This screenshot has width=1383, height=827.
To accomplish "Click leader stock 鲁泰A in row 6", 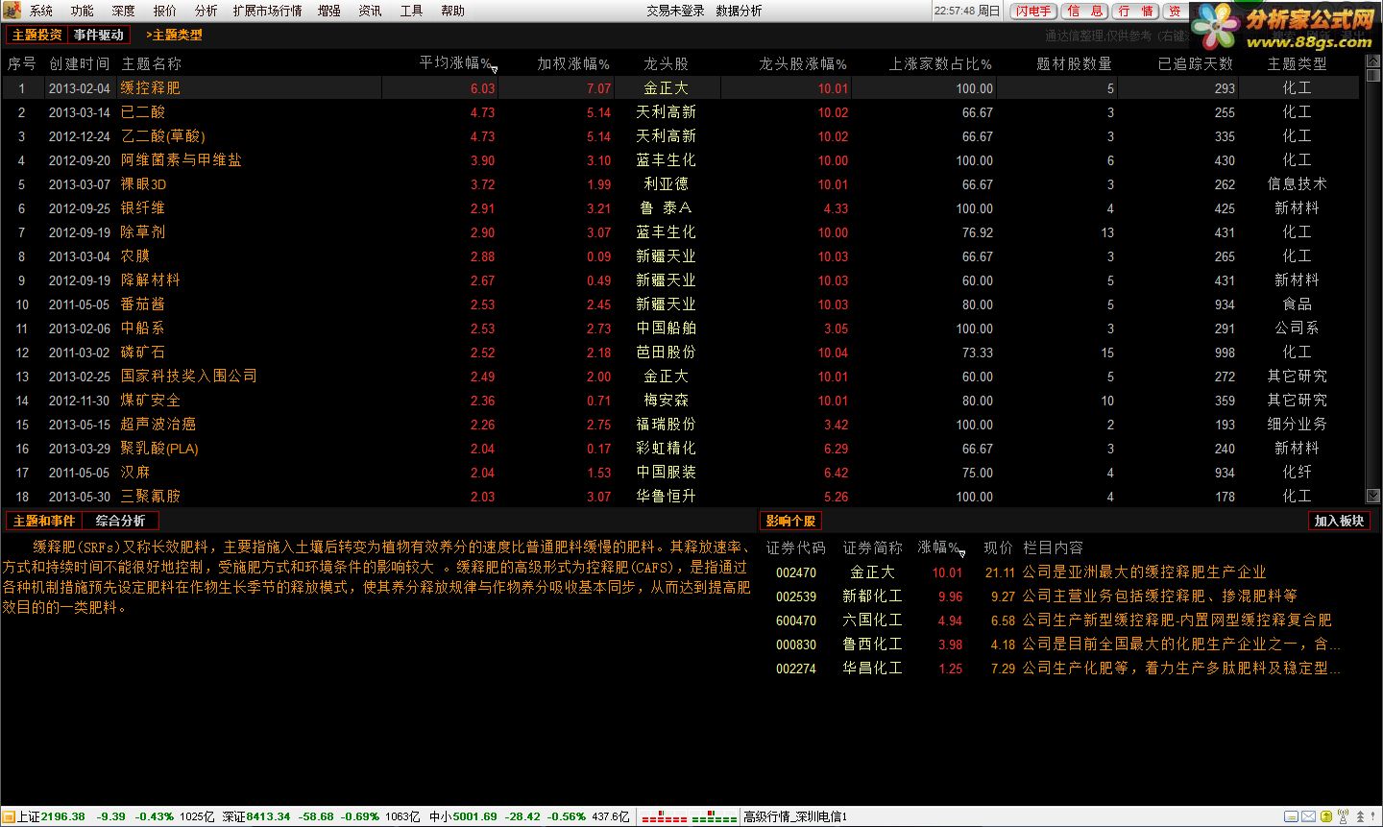I will click(666, 208).
